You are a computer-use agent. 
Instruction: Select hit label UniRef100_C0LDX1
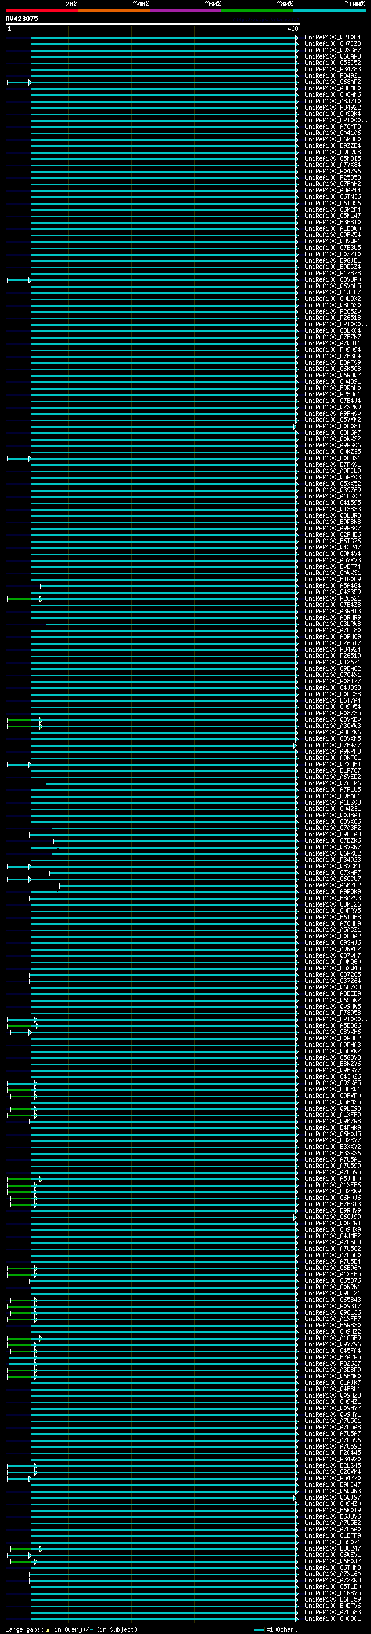point(333,458)
